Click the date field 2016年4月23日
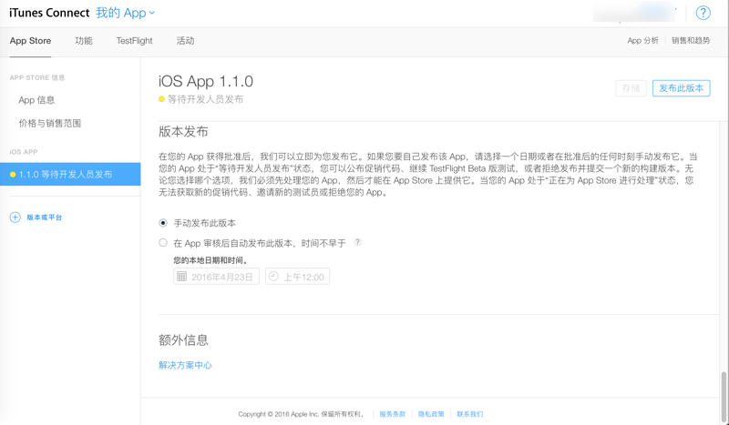The image size is (729, 425). (216, 277)
